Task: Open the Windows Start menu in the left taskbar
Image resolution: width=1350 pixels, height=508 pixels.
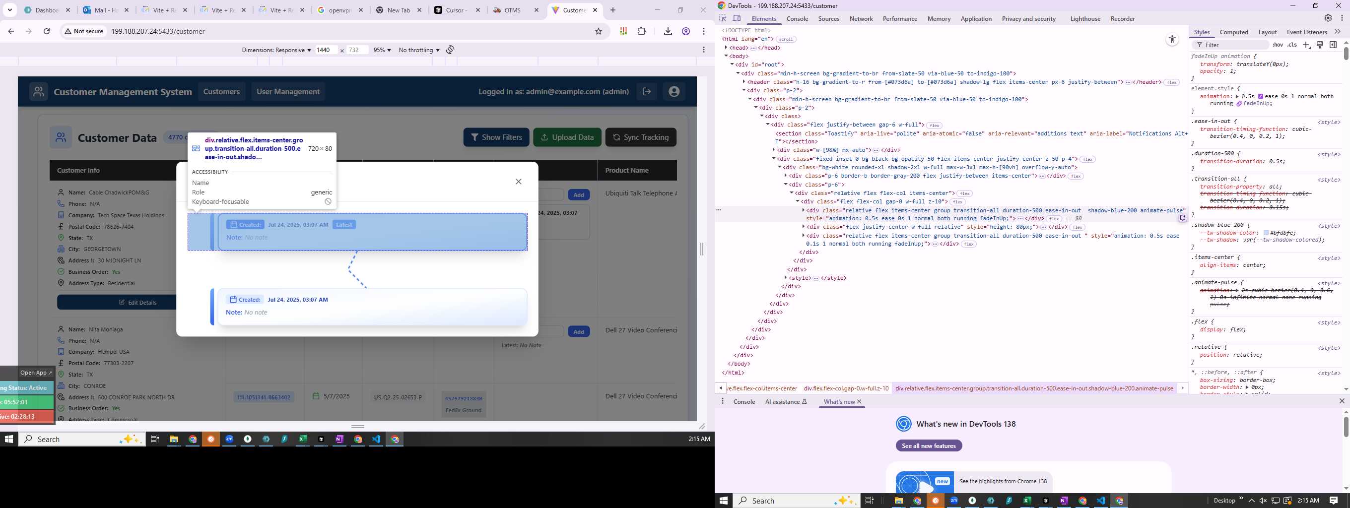Action: click(x=8, y=440)
